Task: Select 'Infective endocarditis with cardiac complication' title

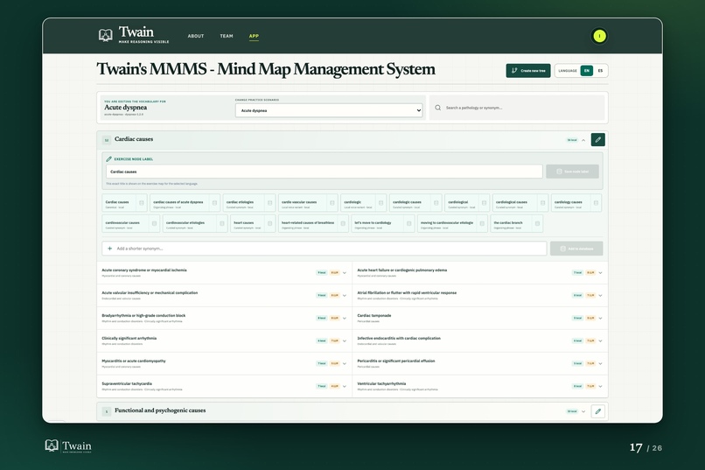Action: (399, 338)
